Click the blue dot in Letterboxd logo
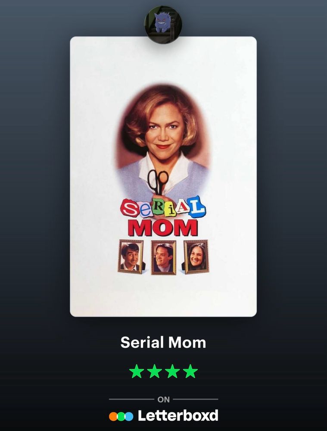Image resolution: width=327 pixels, height=431 pixels. click(129, 416)
